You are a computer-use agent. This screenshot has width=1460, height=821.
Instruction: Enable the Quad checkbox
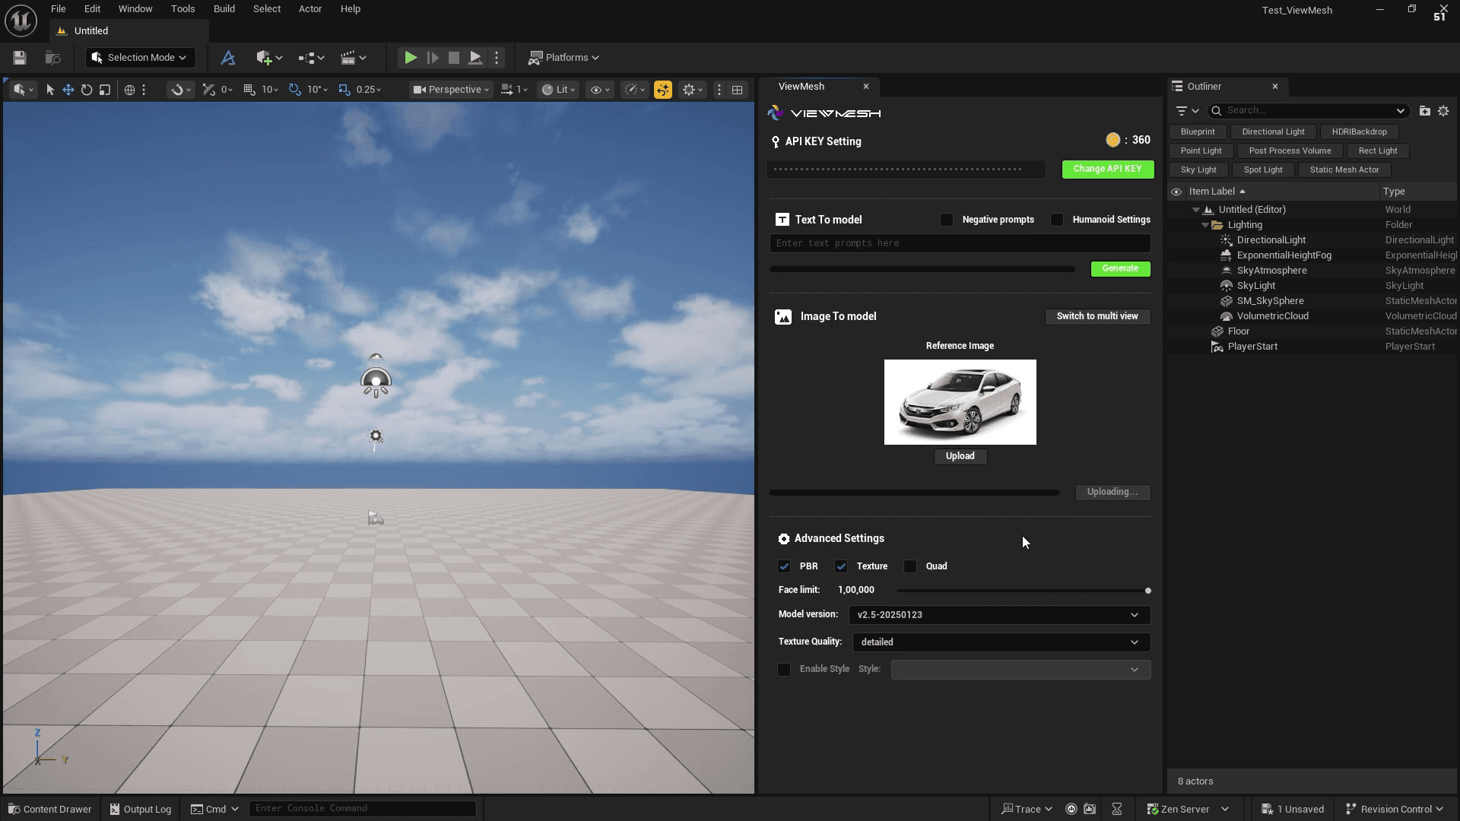click(x=910, y=566)
